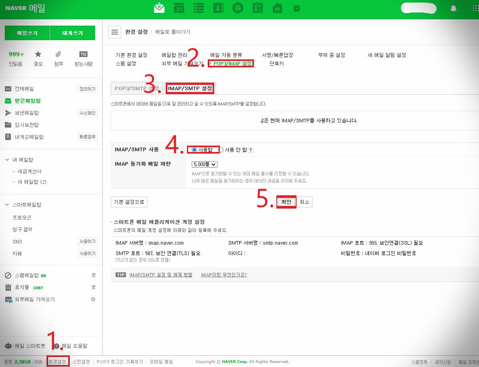Open the memo list icon in top bar
The height and width of the screenshot is (367, 479).
coord(199,8)
